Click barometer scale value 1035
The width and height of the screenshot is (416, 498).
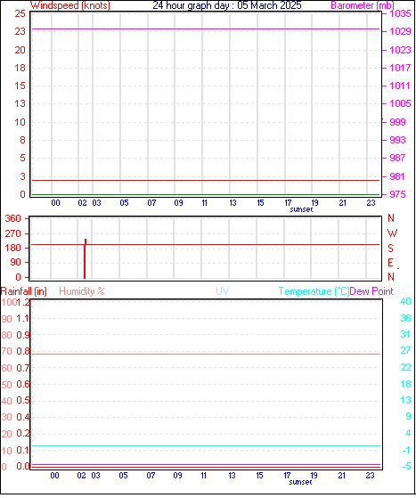click(400, 13)
